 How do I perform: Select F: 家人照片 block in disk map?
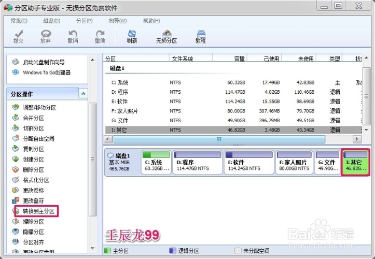point(295,162)
